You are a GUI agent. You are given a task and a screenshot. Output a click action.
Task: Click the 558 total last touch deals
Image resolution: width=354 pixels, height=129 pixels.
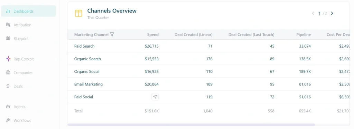(x=271, y=111)
